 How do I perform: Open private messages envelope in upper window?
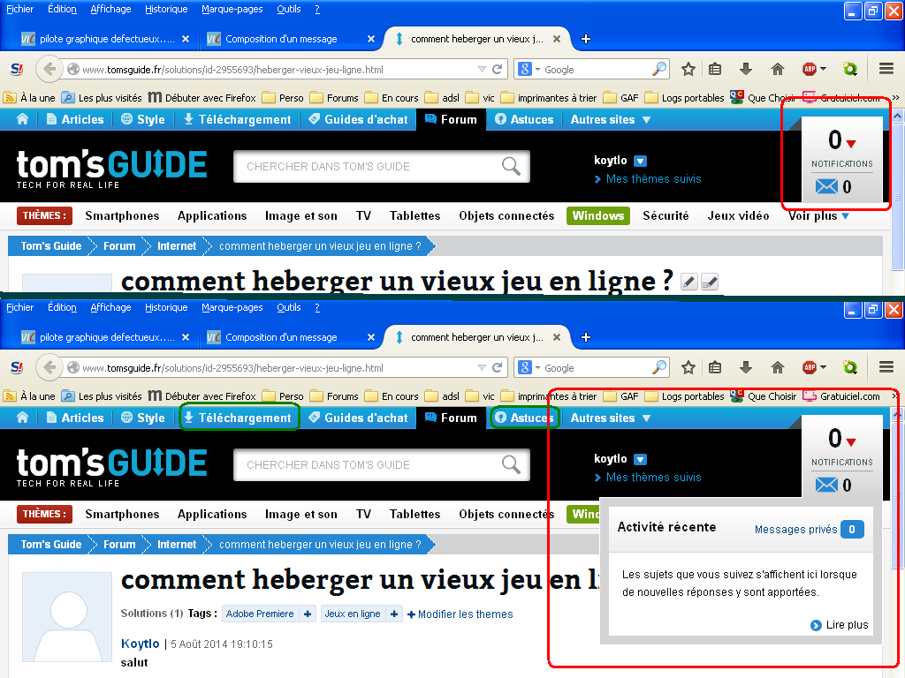point(826,187)
